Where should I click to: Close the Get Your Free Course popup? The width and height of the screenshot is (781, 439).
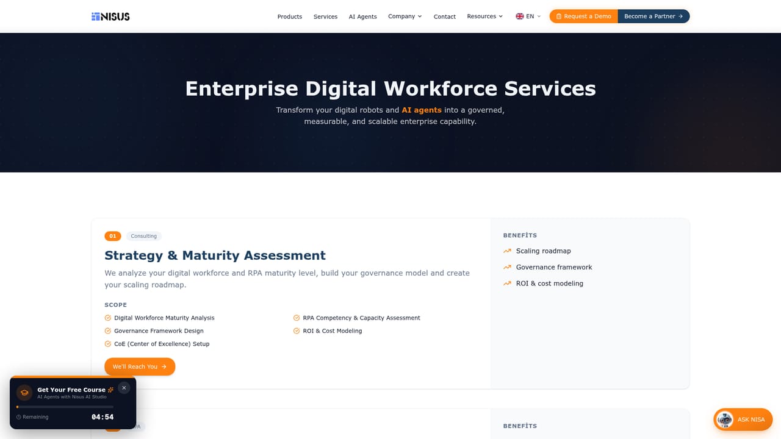pyautogui.click(x=124, y=388)
